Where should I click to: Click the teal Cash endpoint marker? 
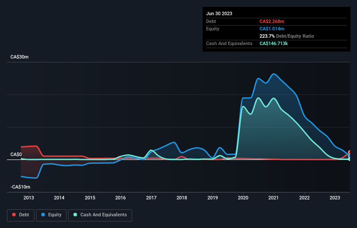[350, 159]
